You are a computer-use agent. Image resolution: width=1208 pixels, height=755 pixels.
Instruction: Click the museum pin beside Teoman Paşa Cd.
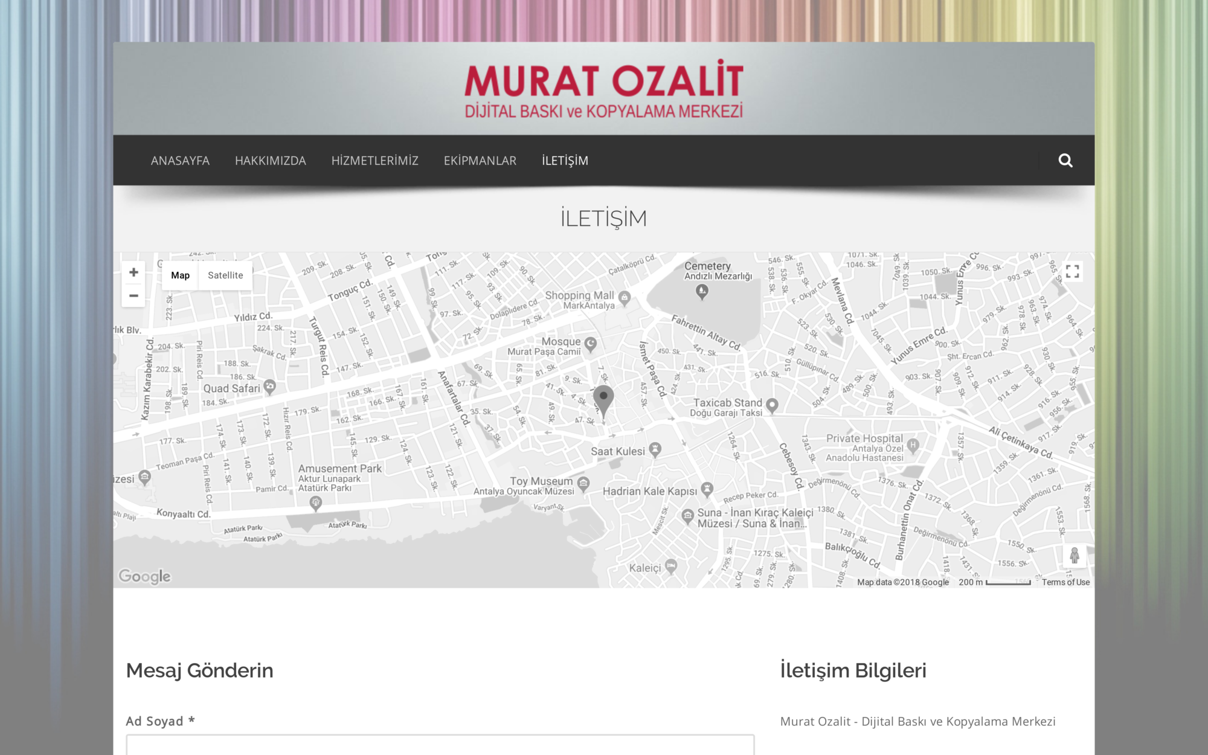coord(145,478)
